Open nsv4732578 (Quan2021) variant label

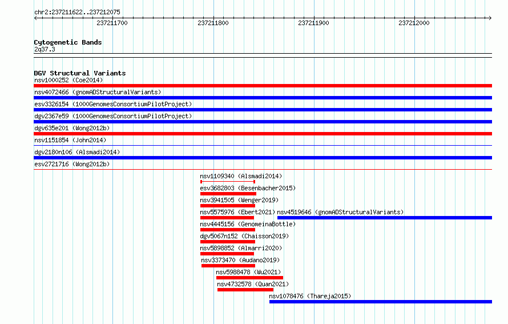[x=253, y=284]
